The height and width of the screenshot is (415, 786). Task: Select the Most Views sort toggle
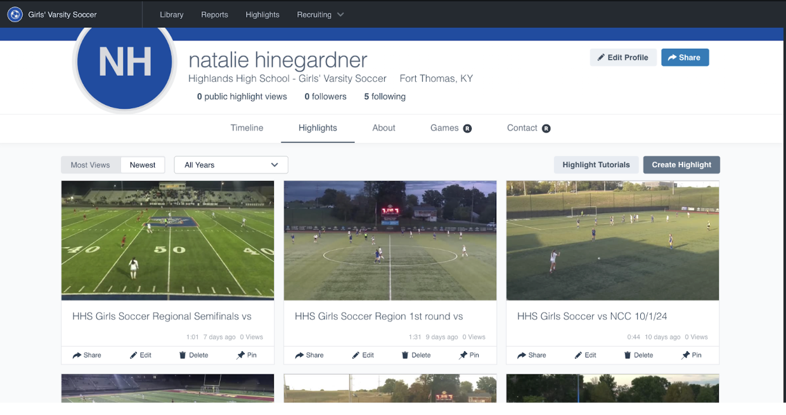click(91, 165)
